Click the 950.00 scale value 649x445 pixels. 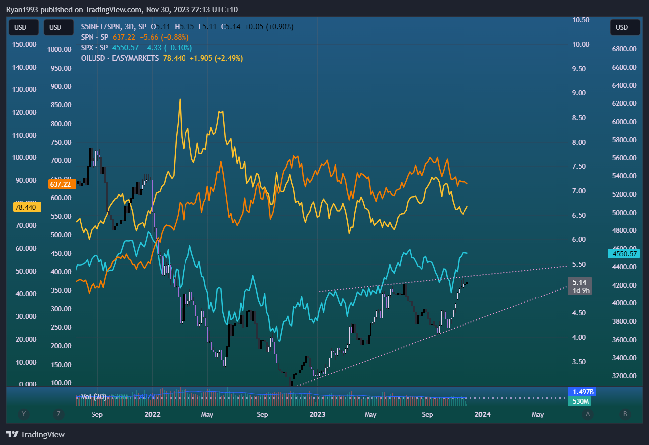62,68
